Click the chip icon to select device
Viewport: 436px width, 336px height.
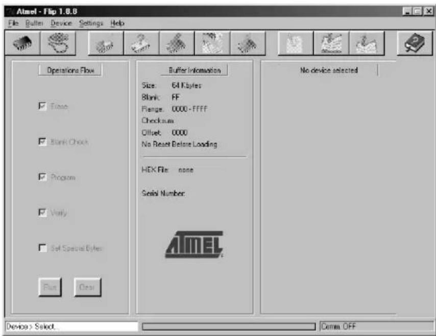(x=22, y=43)
